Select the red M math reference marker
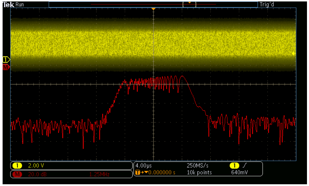Screen dimensions: 309x186 click(x=6, y=67)
